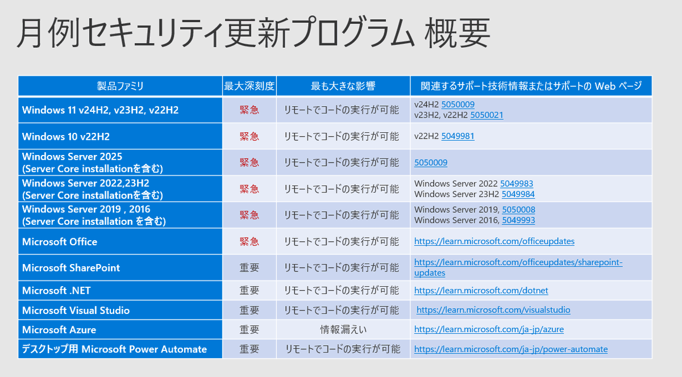682x377 pixels.
Task: Open the ja-jp/power-automate link
Action: [511, 349]
